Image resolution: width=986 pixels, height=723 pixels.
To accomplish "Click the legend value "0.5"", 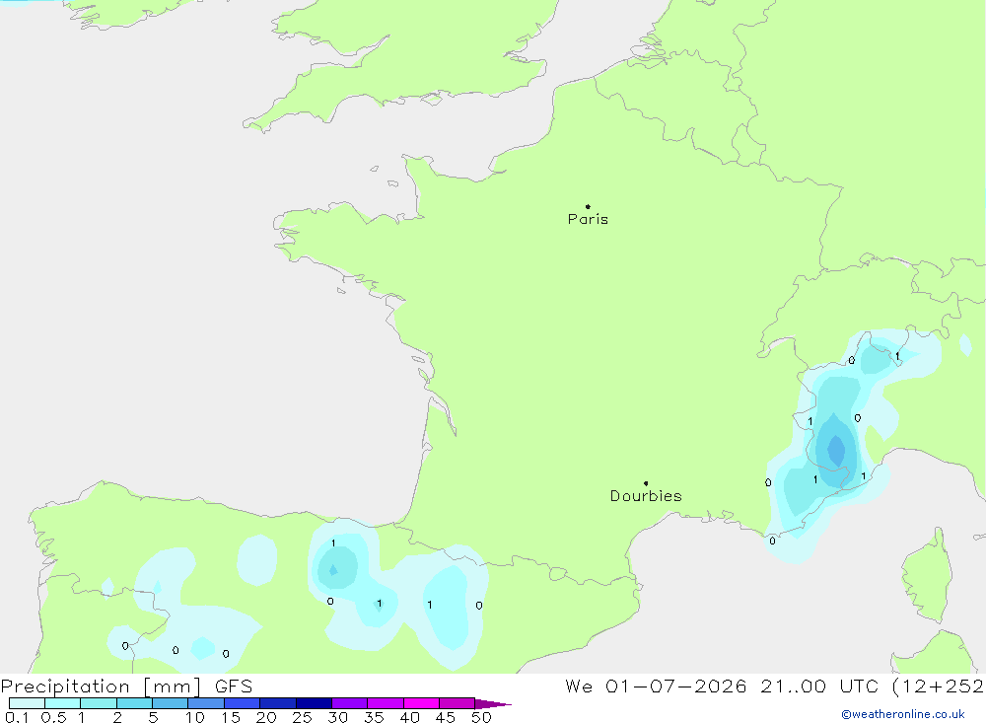I will pyautogui.click(x=53, y=717).
